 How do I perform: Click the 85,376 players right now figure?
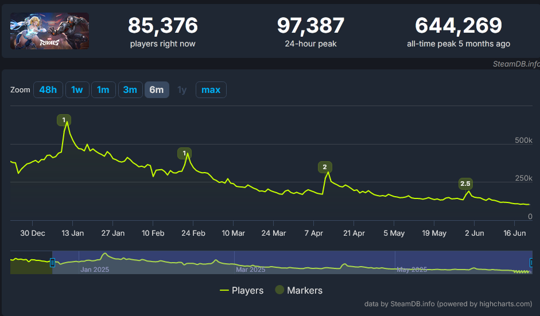[x=163, y=25]
